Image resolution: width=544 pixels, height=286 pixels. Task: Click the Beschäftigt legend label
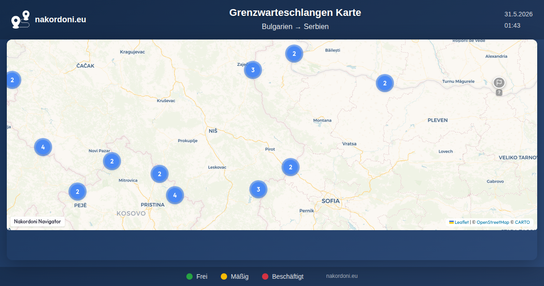pos(288,276)
